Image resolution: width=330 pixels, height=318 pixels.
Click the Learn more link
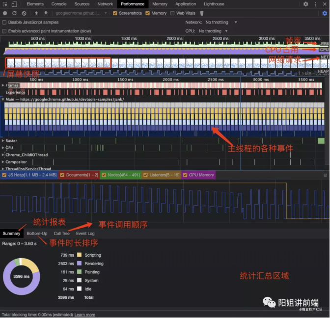(85, 315)
